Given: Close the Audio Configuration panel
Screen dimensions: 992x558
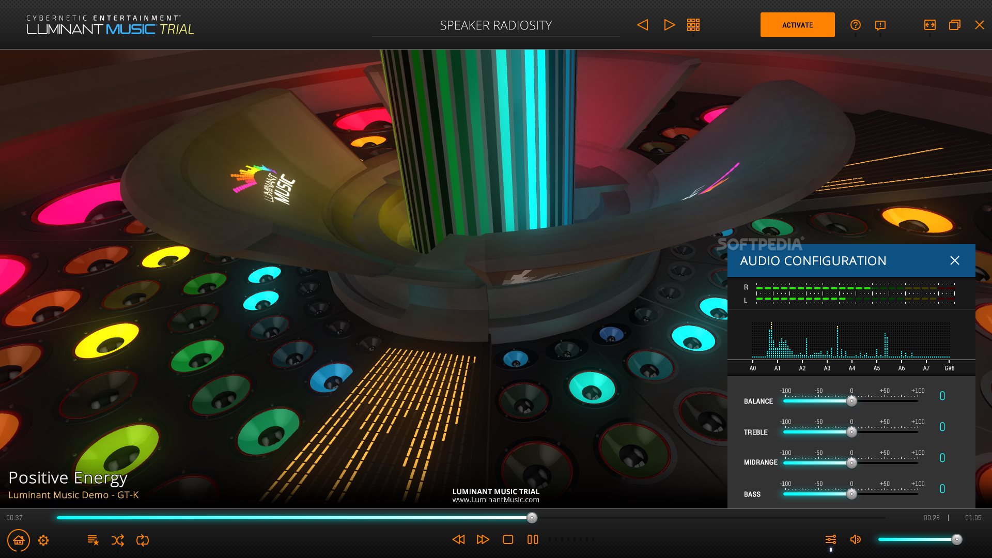Looking at the screenshot, I should 955,261.
